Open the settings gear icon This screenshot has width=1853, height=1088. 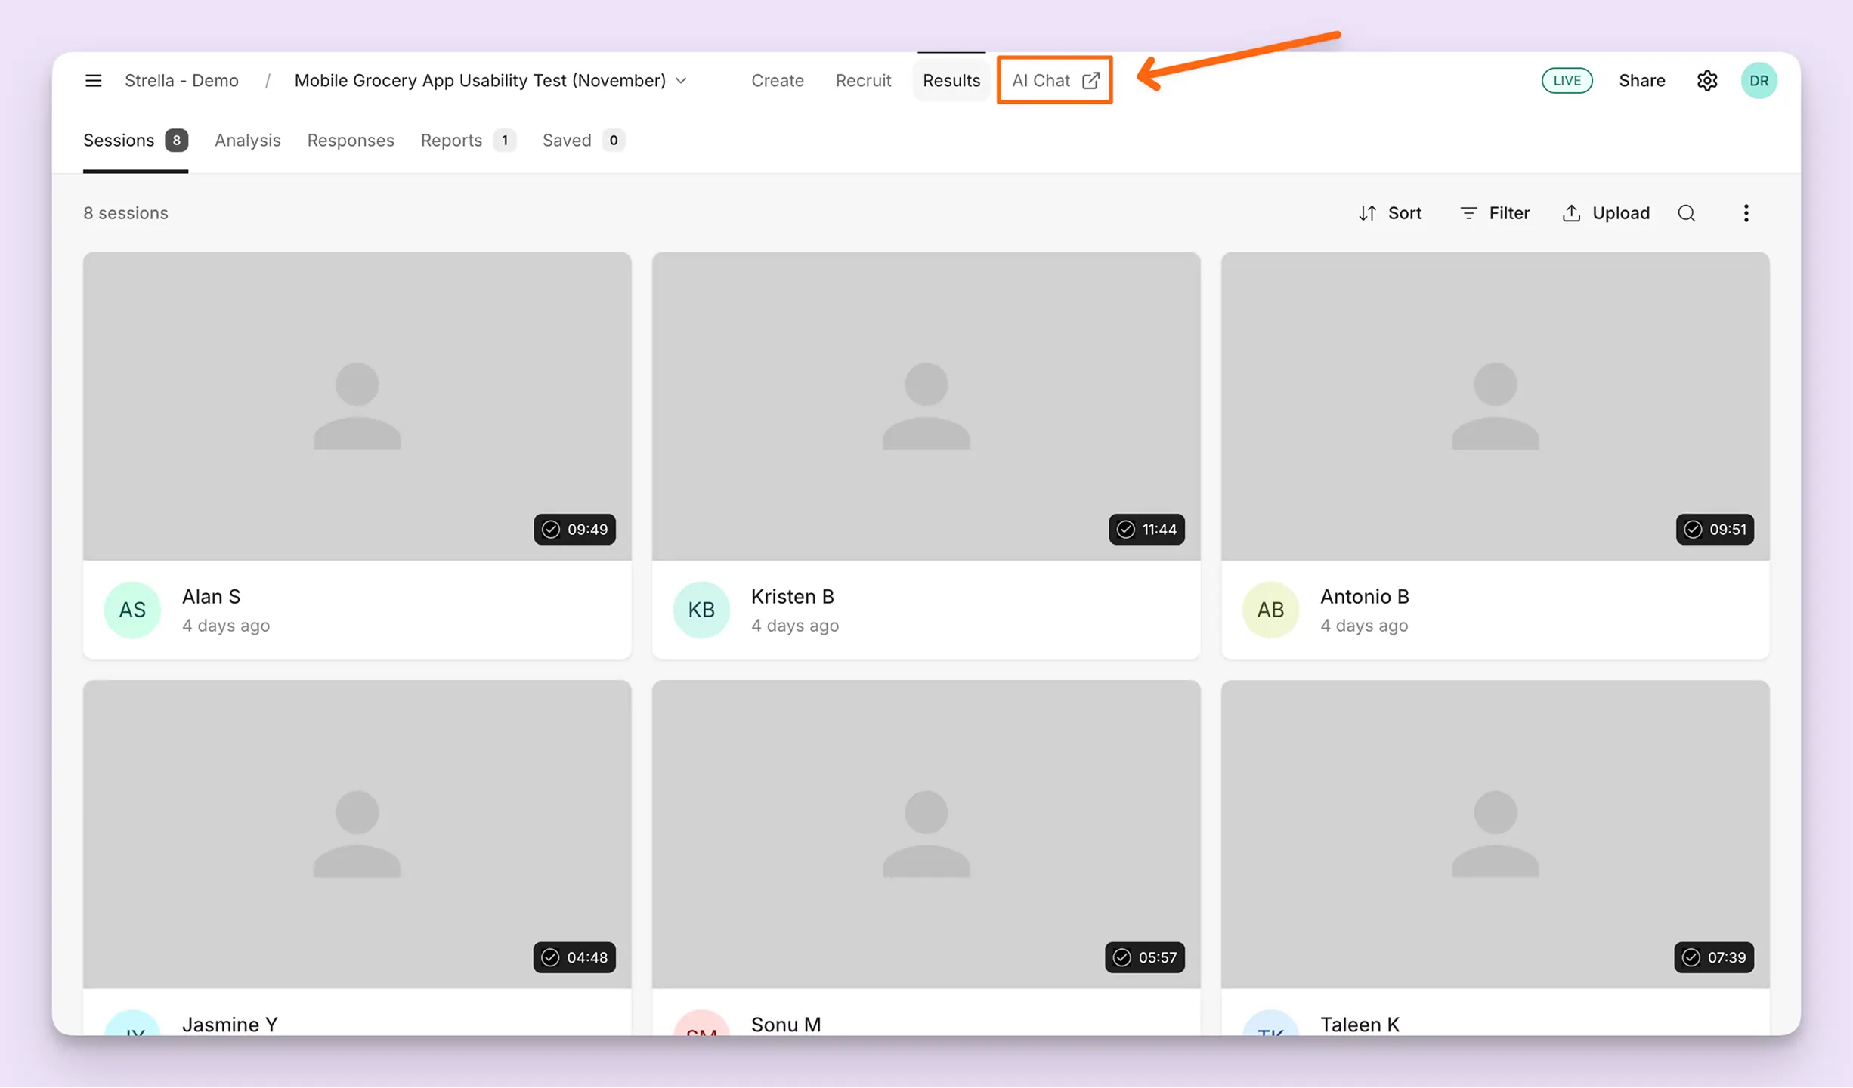1707,80
